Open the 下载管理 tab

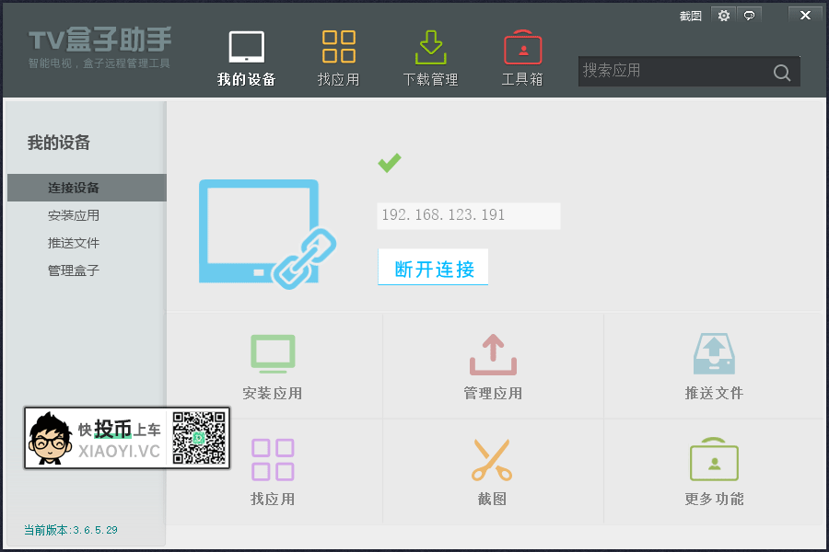[x=430, y=58]
